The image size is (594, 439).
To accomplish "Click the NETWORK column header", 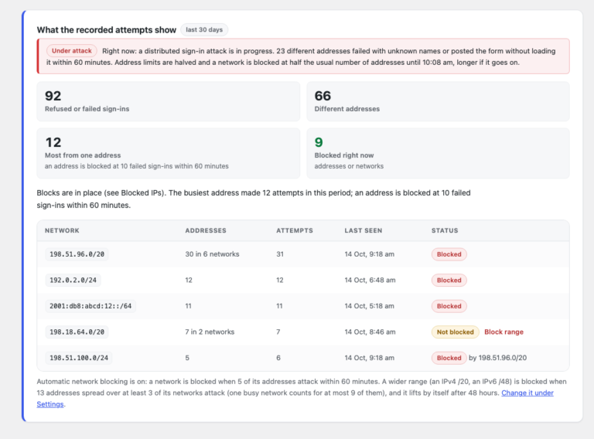I will (62, 230).
